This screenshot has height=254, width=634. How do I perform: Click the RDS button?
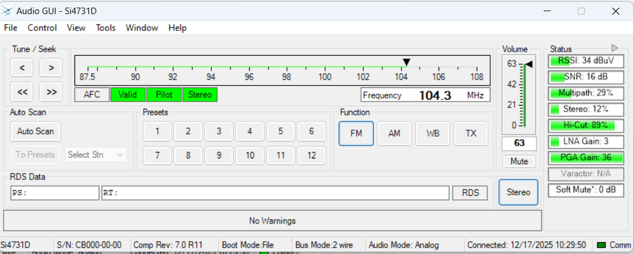470,193
